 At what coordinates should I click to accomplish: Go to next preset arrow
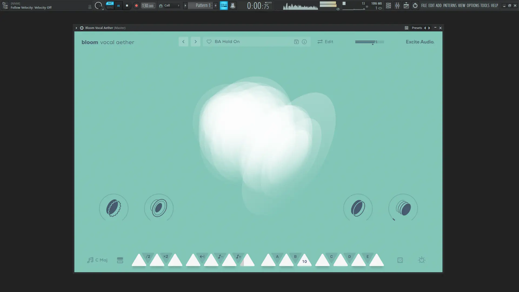pyautogui.click(x=195, y=42)
